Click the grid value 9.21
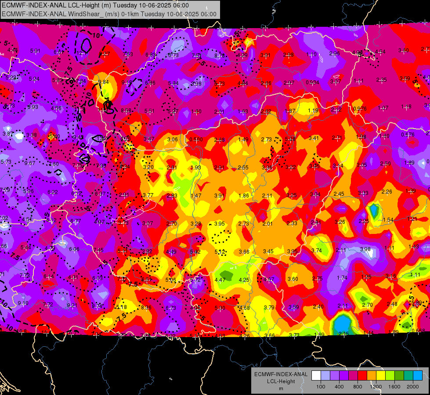The height and width of the screenshot is (395, 430). tap(72, 305)
